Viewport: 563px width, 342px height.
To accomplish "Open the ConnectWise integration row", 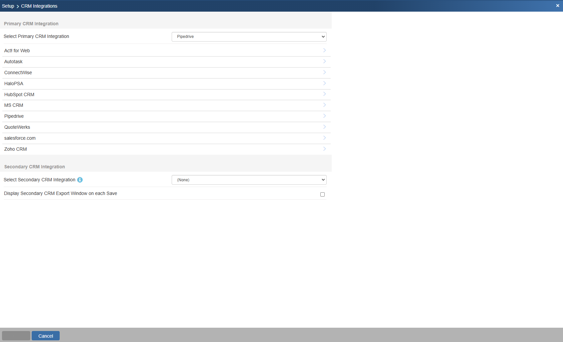I will point(166,73).
